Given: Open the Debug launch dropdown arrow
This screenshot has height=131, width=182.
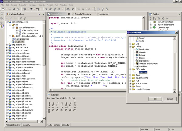Looking at the screenshot, I should [28, 9].
